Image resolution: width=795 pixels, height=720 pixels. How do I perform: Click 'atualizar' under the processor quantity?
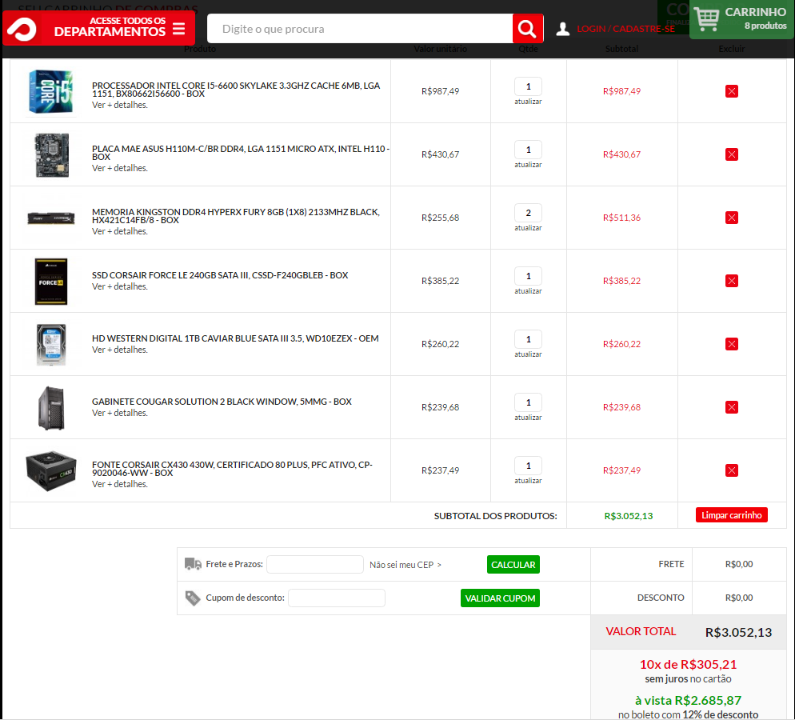point(528,102)
